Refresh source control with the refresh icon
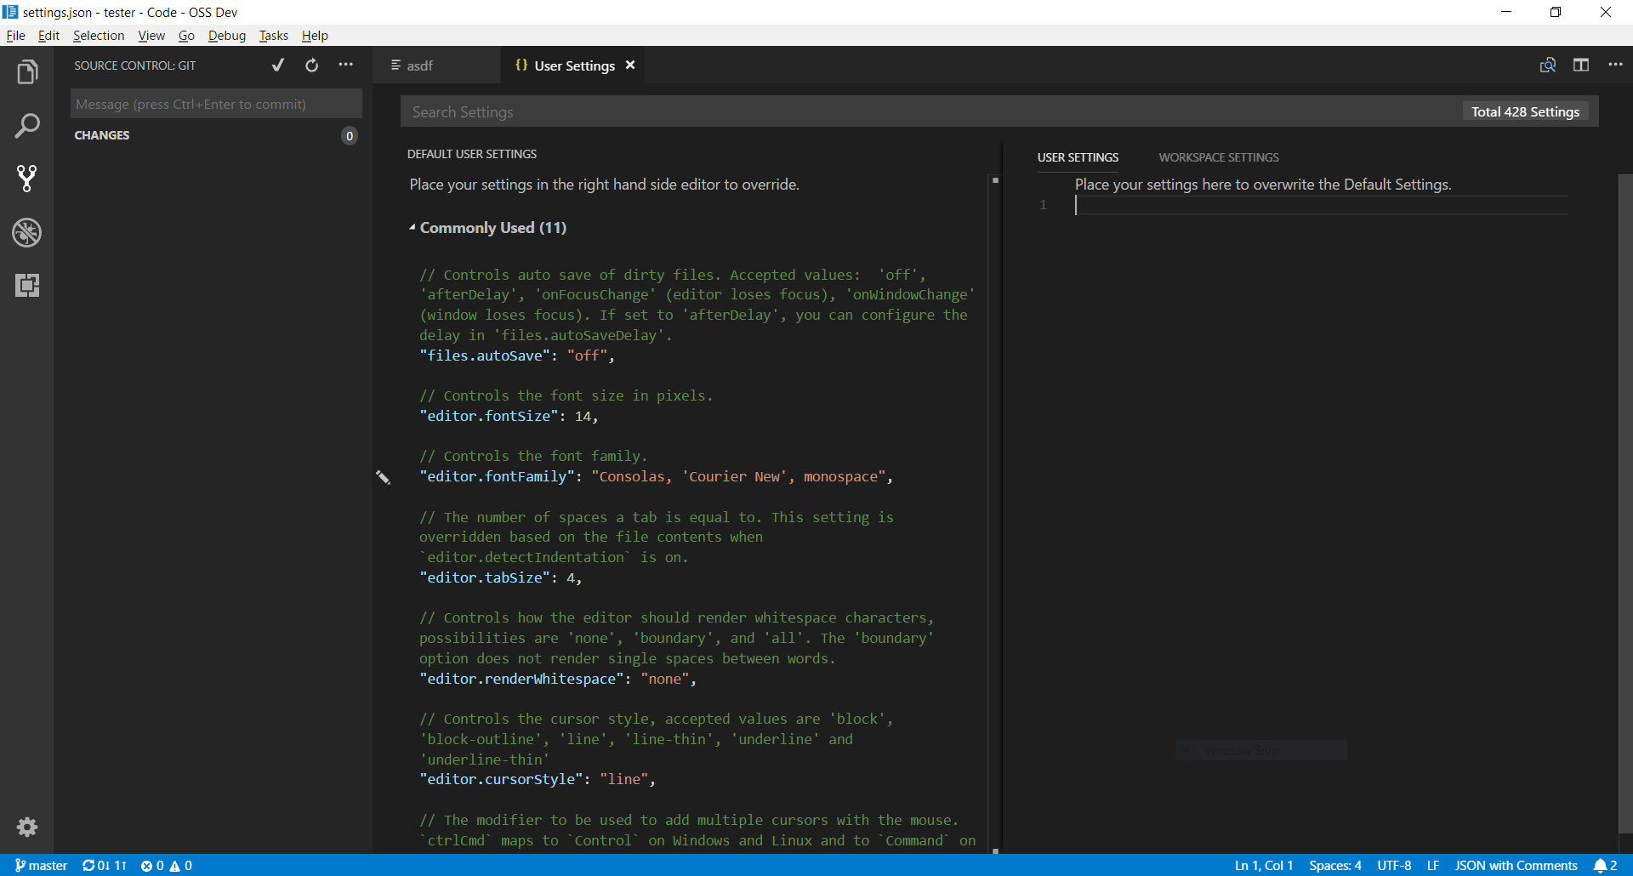This screenshot has height=876, width=1633. [x=312, y=65]
